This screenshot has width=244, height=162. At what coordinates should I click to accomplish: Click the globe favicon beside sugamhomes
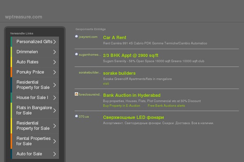point(76,54)
